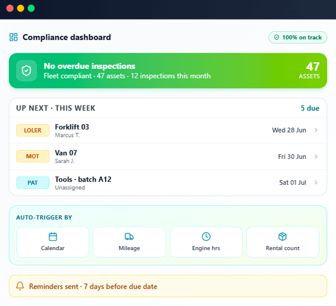This screenshot has height=306, width=336.
Task: Choose the Calendar auto-trigger card
Action: click(x=53, y=242)
